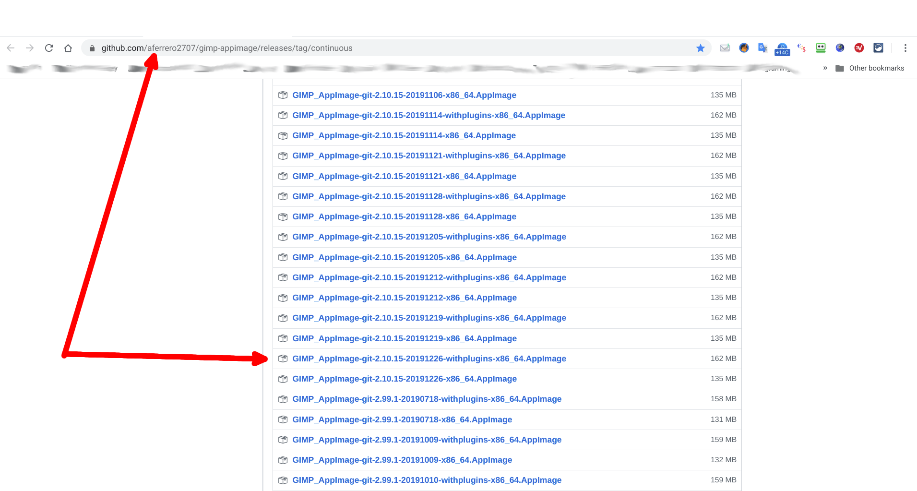Open Other bookmarks folder
Screen dimensions: 917x491
point(869,68)
